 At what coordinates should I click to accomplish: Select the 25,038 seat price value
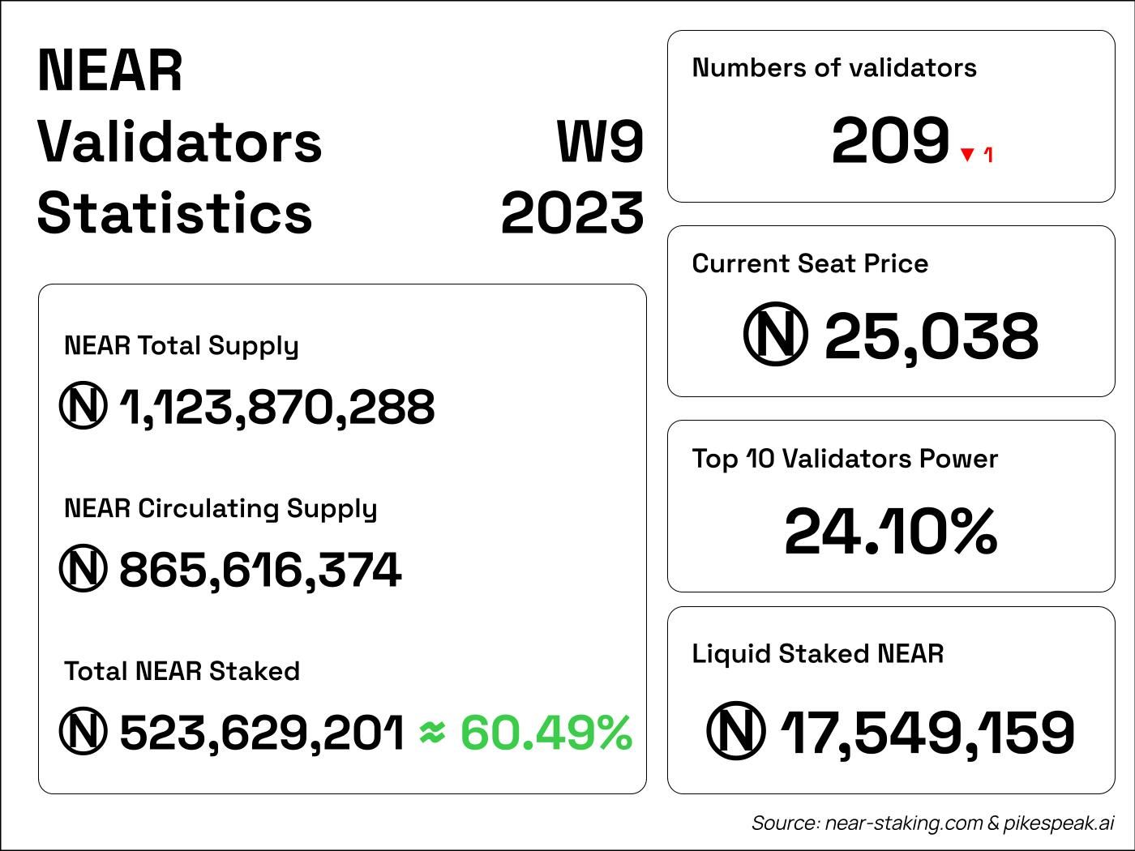click(x=932, y=336)
